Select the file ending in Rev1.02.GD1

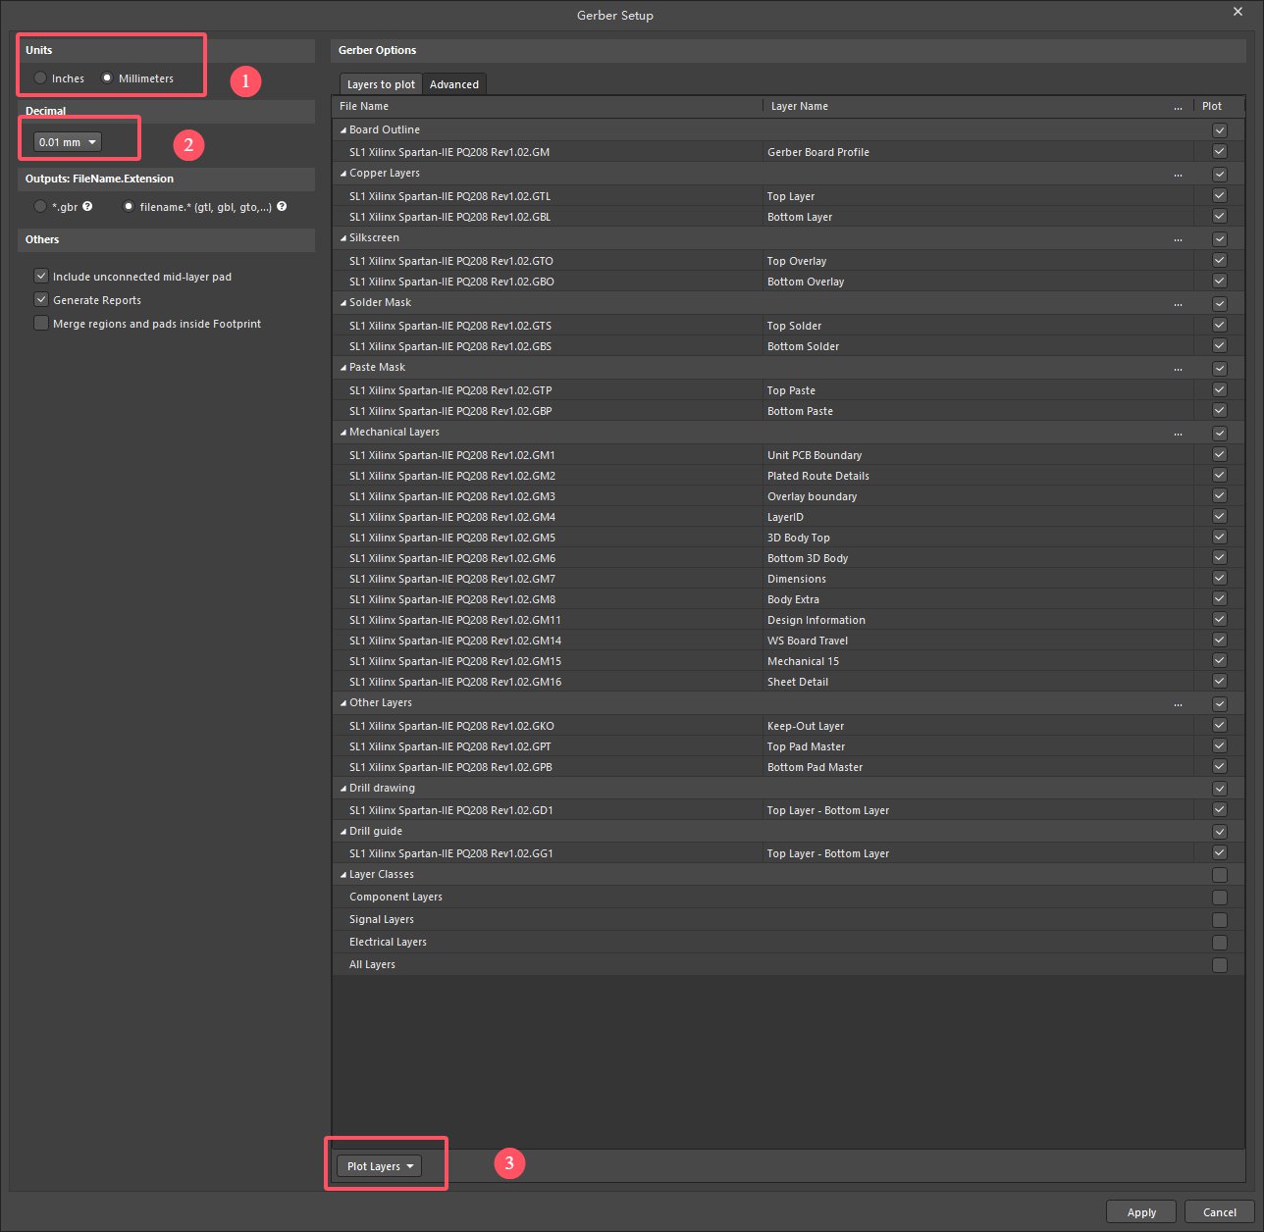coord(451,810)
